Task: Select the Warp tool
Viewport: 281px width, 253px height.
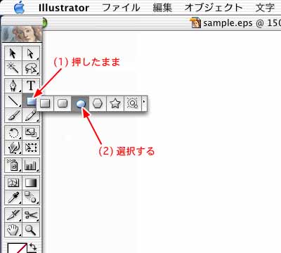Action: [13, 148]
